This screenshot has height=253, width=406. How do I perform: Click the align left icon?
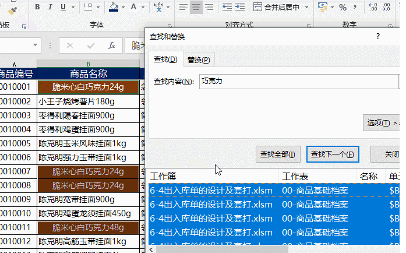point(182,8)
